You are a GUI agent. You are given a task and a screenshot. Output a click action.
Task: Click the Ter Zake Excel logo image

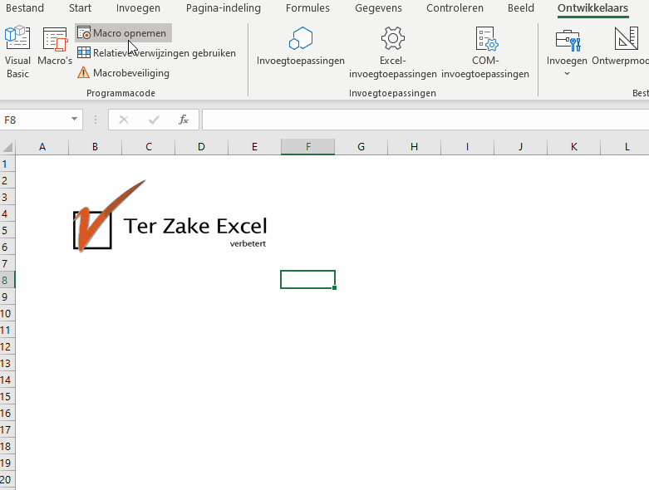170,216
